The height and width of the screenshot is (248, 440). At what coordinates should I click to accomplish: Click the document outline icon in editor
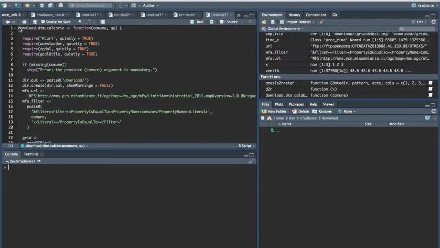[x=250, y=22]
